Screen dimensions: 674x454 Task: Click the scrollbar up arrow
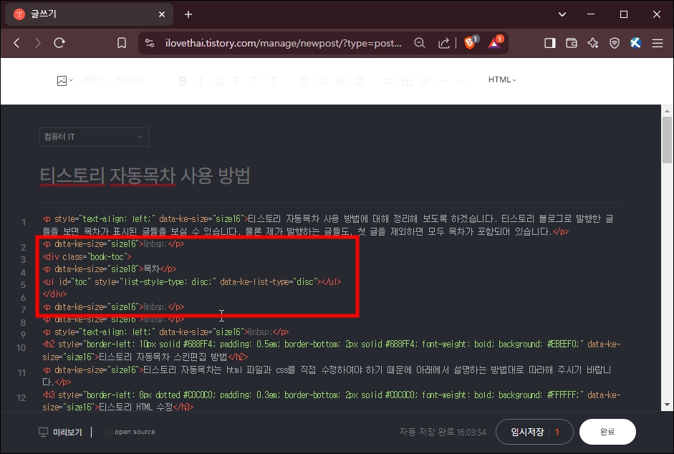click(x=667, y=111)
